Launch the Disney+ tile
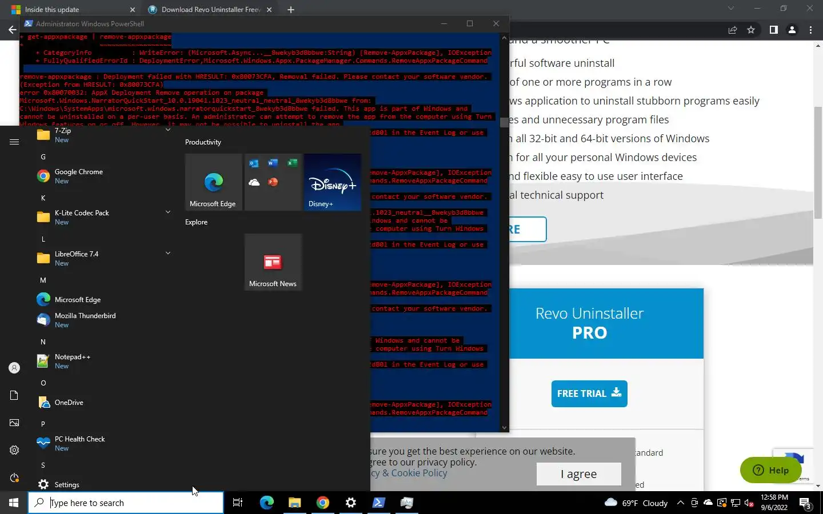 [333, 182]
